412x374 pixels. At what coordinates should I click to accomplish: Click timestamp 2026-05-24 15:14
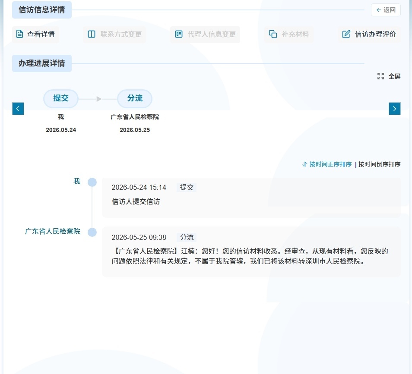click(139, 187)
